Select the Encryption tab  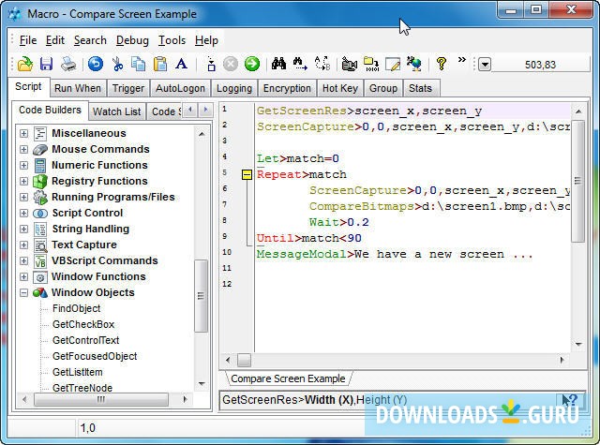tap(287, 88)
